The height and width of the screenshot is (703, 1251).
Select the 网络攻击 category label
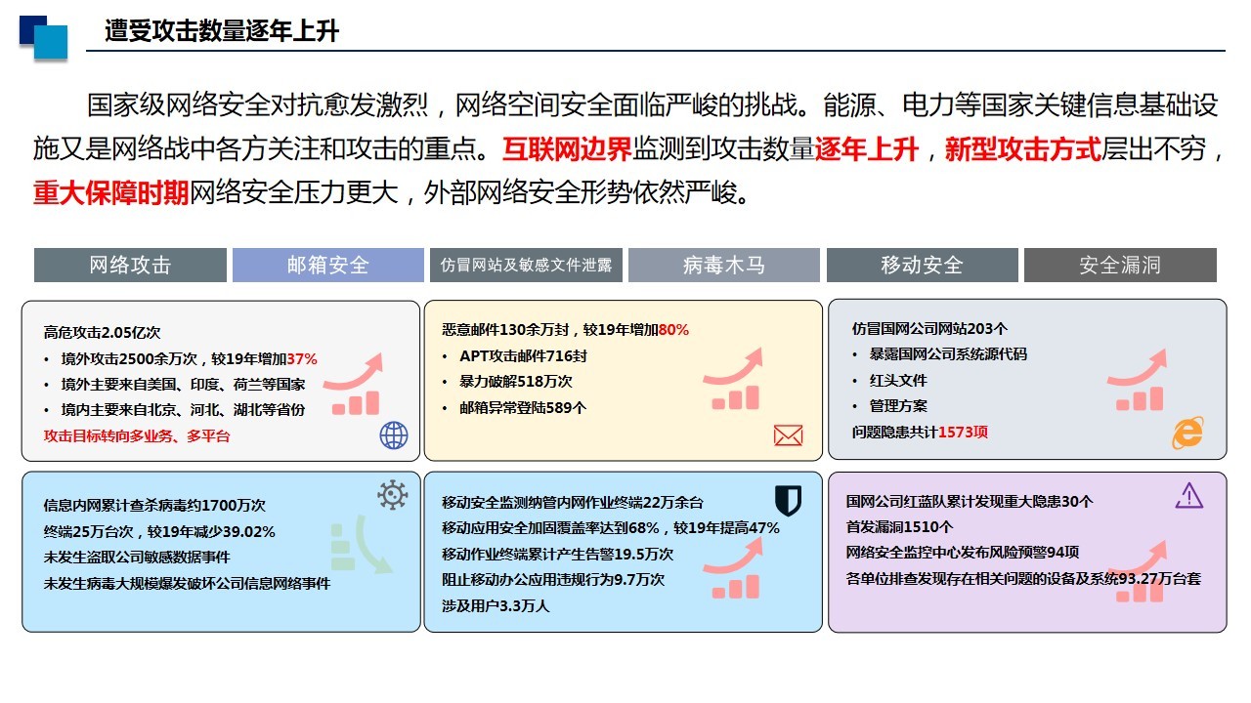131,265
